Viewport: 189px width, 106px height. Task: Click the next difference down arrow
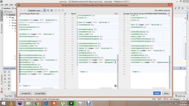coord(24,11)
